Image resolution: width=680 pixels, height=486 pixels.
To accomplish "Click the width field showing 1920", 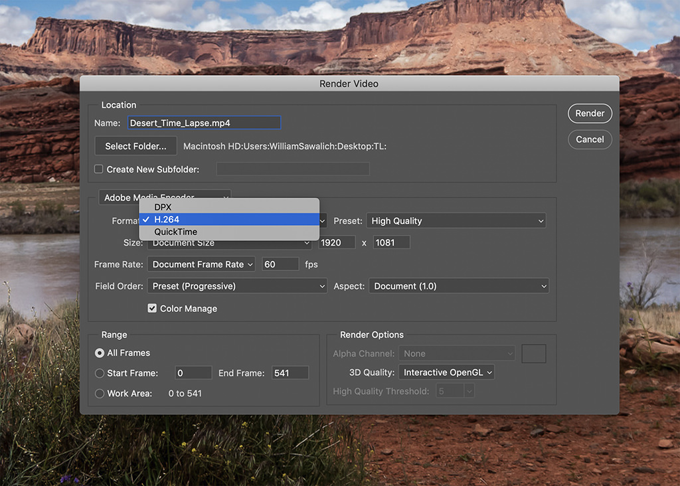I will [337, 242].
